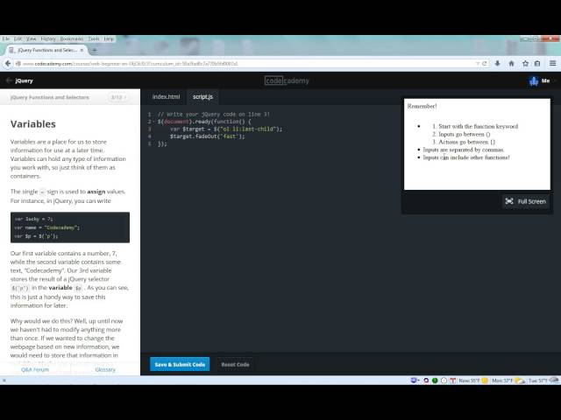Select the script.js editor tab

pos(202,97)
